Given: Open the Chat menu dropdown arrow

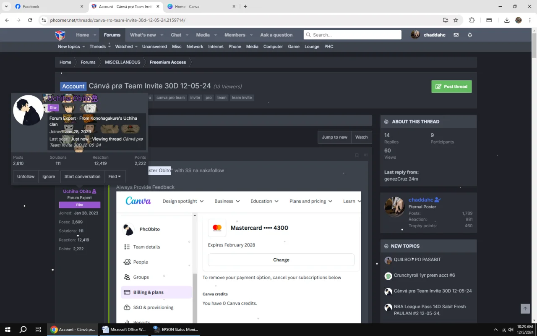Looking at the screenshot, I should tap(187, 35).
